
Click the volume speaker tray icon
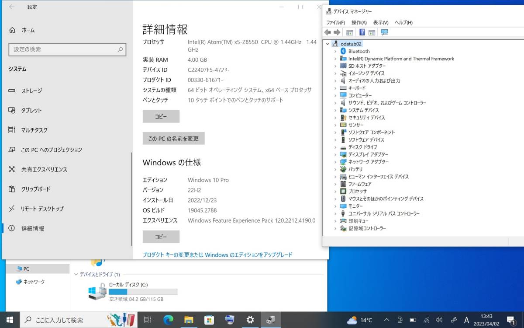[439, 320]
